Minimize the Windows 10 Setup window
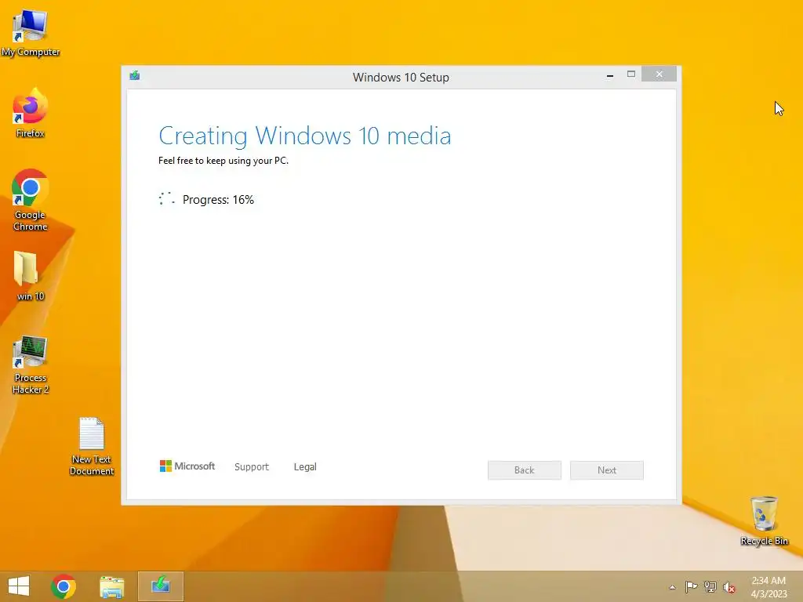Screen dimensions: 803x602 pyautogui.click(x=610, y=74)
